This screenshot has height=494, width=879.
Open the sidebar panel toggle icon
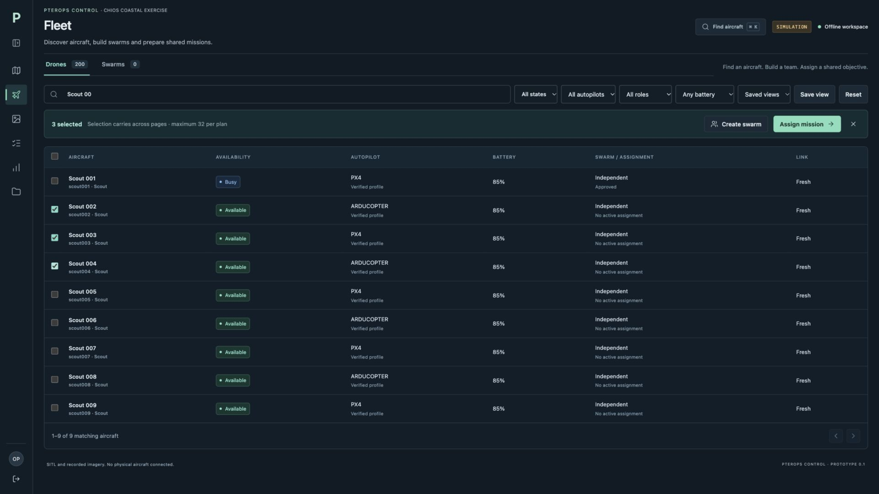tap(16, 43)
